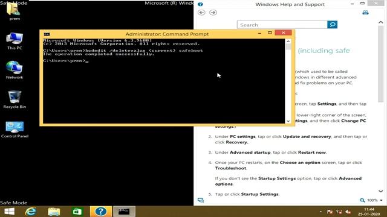Minimize the Help and Support window
The image size is (387, 217).
352,4
